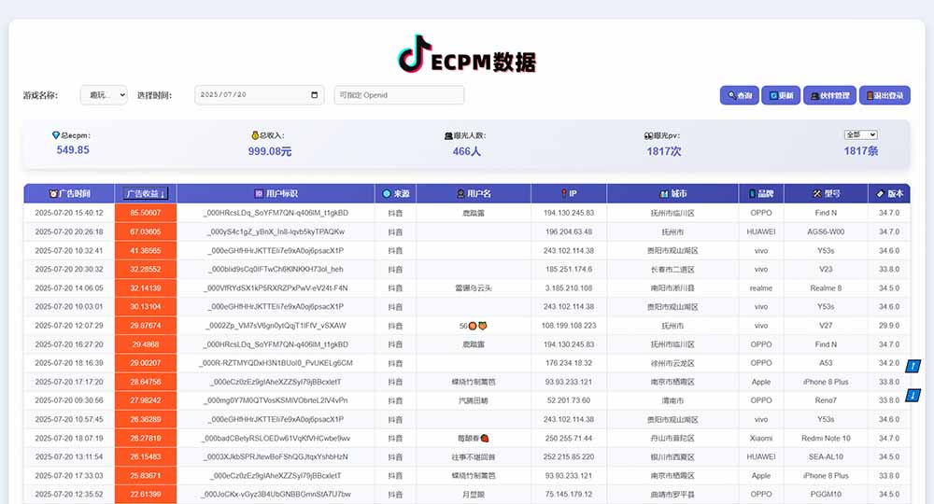Click the 版本 column header
This screenshot has width=934, height=504.
(889, 194)
